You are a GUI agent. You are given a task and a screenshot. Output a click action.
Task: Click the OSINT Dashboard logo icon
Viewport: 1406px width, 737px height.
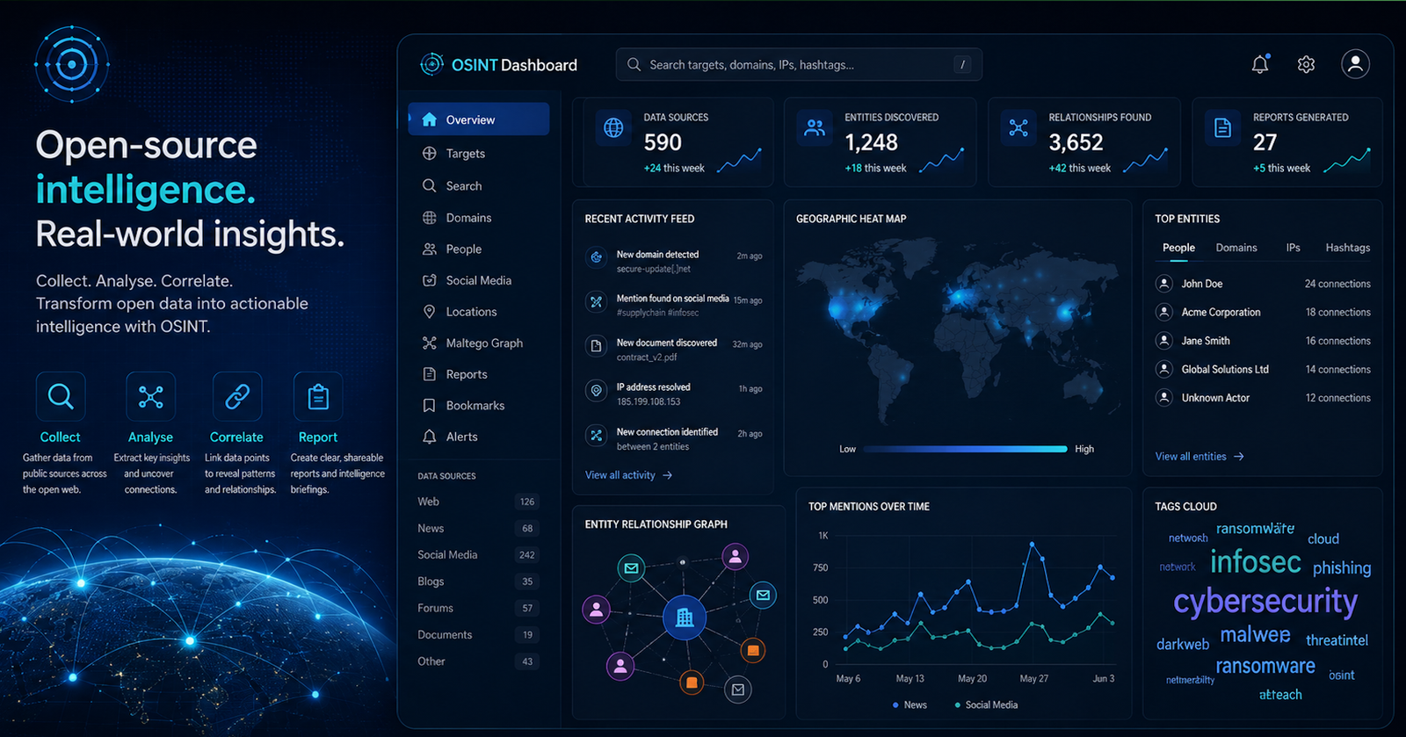(431, 64)
